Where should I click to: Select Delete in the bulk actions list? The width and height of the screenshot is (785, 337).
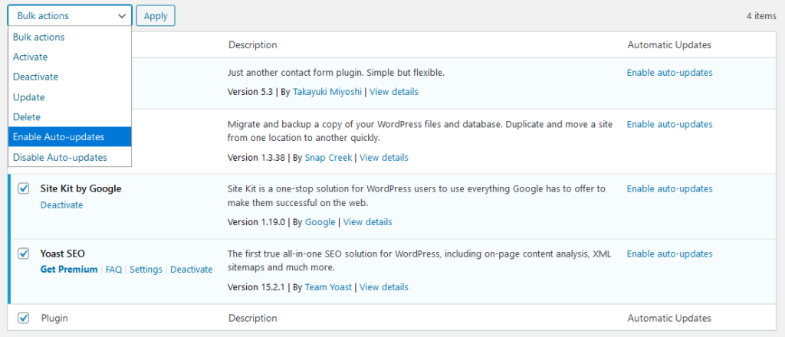tap(70, 117)
